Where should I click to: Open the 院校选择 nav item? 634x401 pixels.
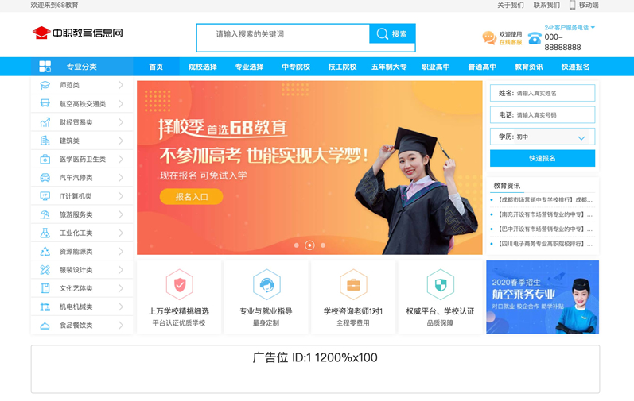point(203,67)
